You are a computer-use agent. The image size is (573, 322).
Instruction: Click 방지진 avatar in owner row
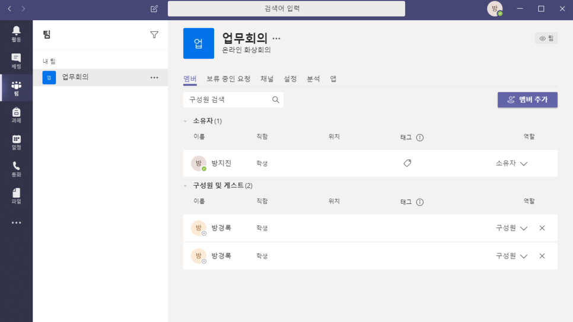tap(199, 163)
